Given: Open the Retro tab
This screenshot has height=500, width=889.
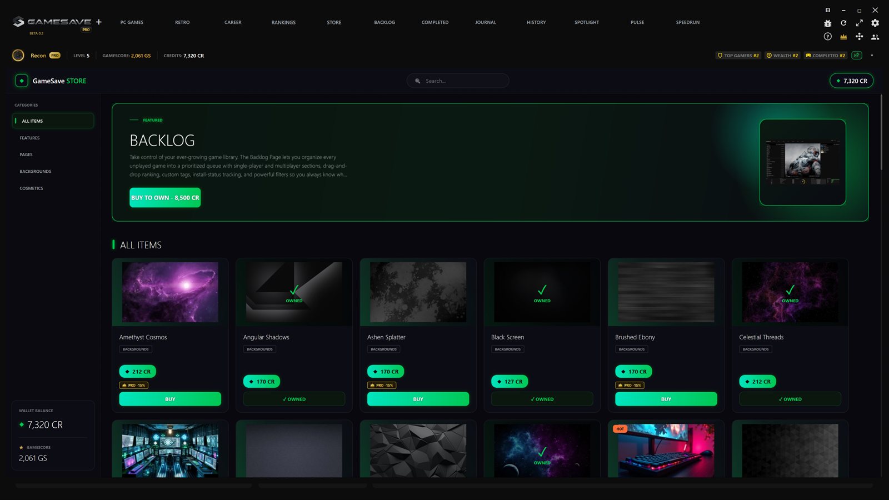Looking at the screenshot, I should pos(182,22).
